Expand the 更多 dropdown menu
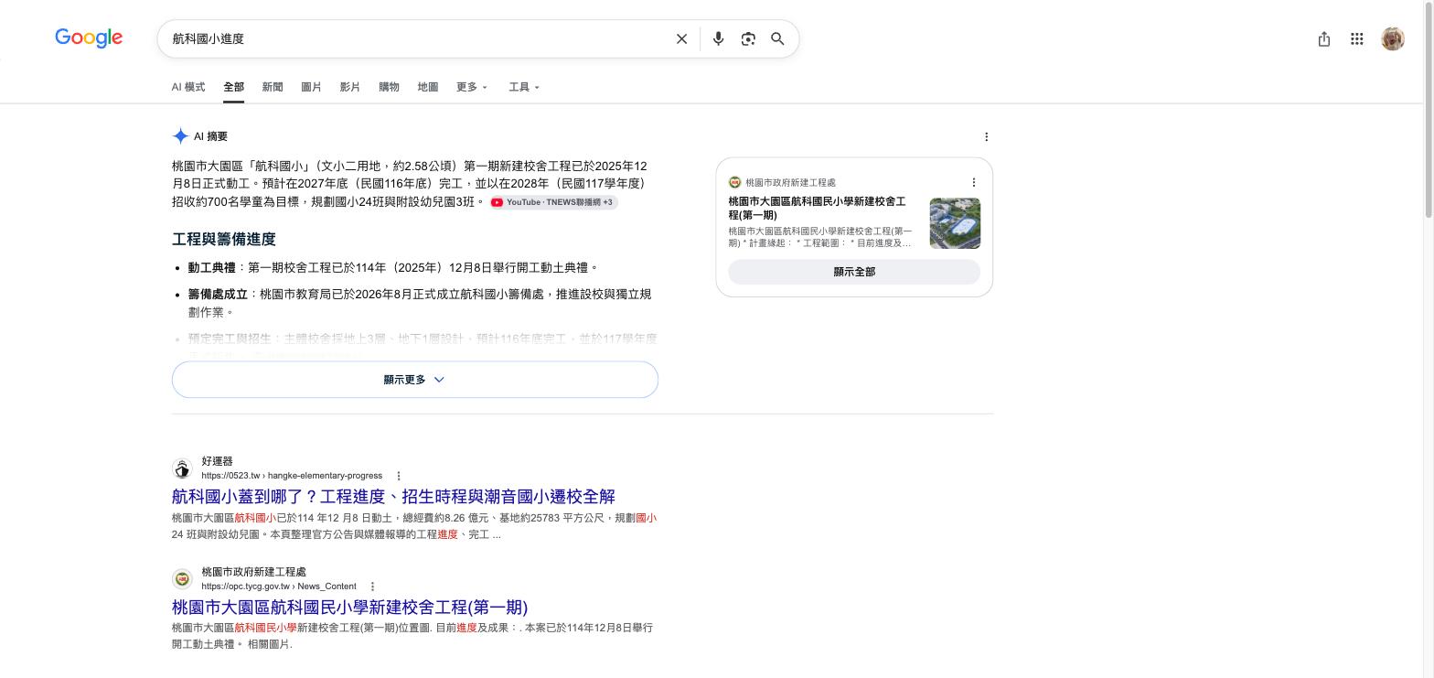 click(472, 87)
